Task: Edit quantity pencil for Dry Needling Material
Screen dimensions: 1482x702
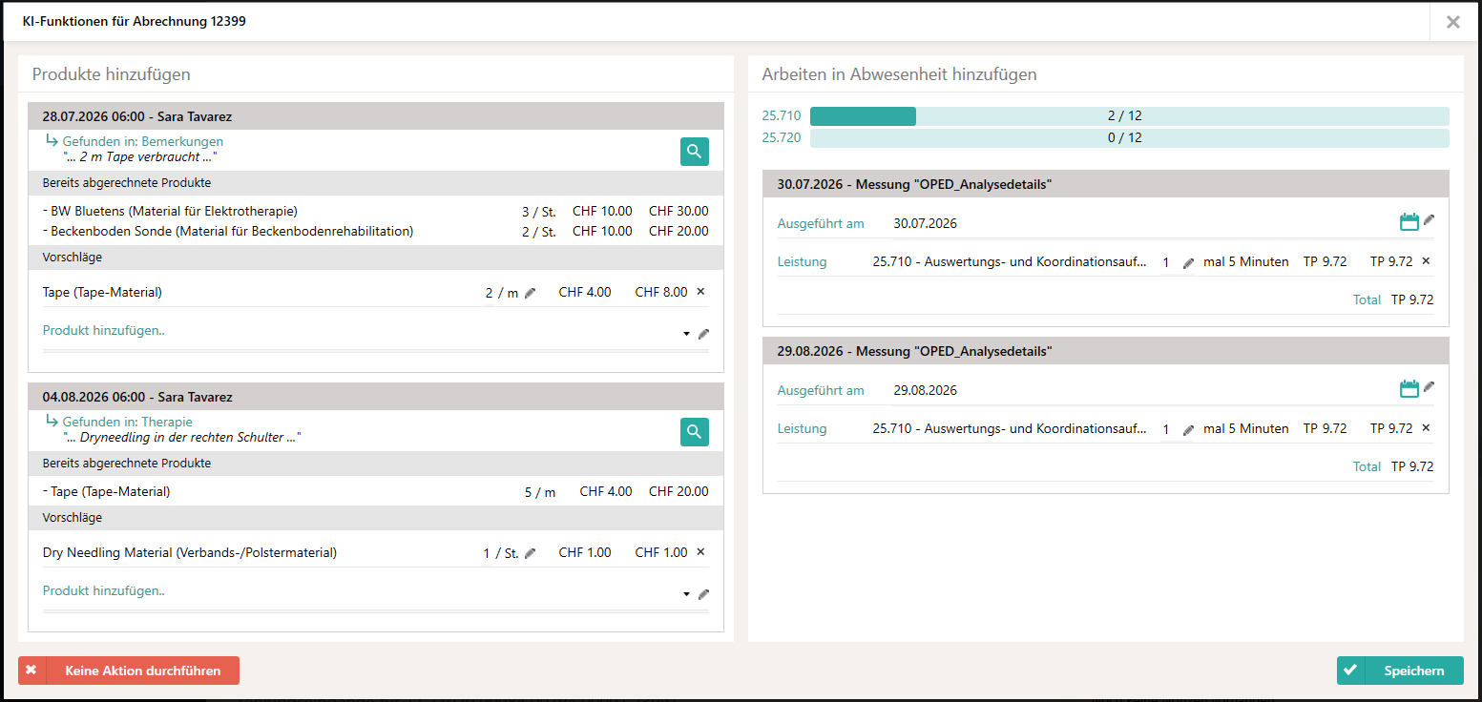Action: point(531,553)
